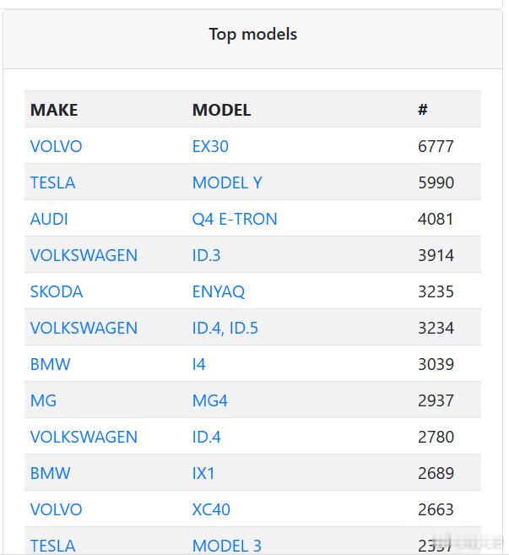Viewport: 509px width, 555px height.
Task: Open the XC40 model link
Action: [x=211, y=509]
